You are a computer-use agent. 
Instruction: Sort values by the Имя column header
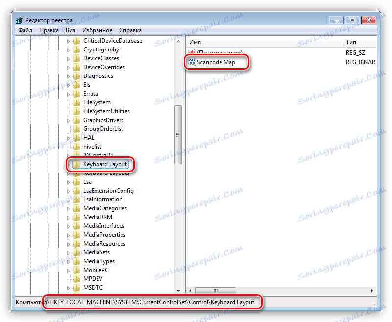[206, 42]
